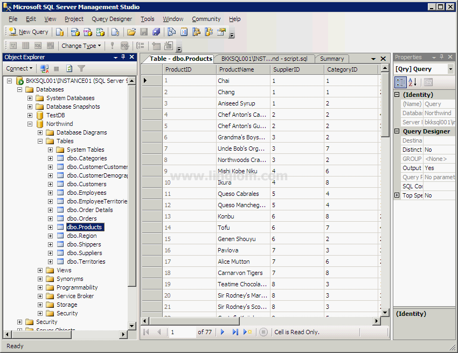
Task: Toggle auto hide pin on Object Explorer
Action: [123, 57]
